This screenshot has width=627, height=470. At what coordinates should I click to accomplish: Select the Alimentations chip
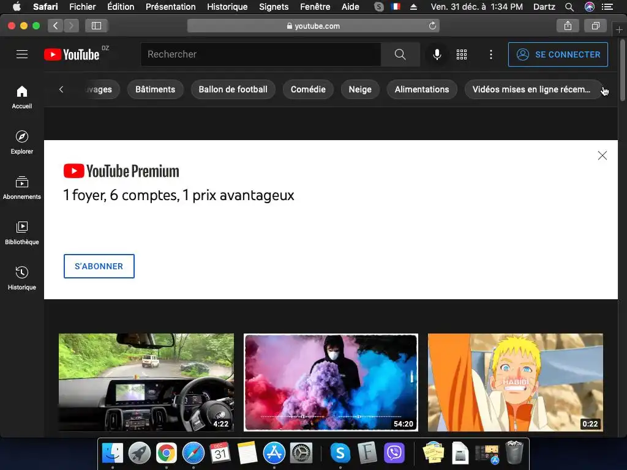[x=422, y=89]
